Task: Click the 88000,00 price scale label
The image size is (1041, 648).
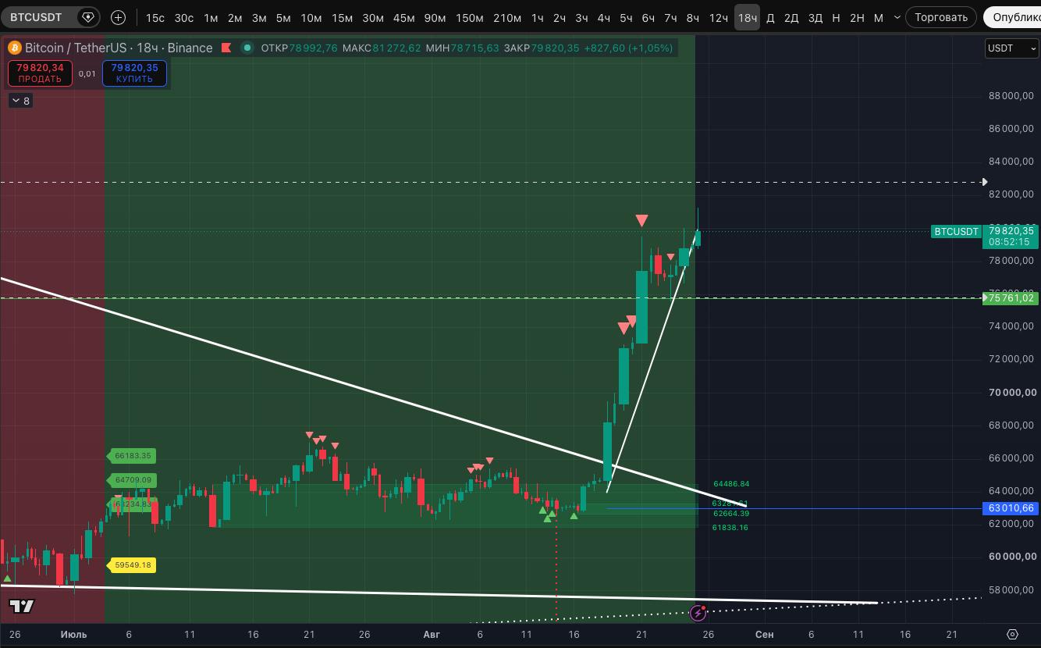Action: [1011, 96]
